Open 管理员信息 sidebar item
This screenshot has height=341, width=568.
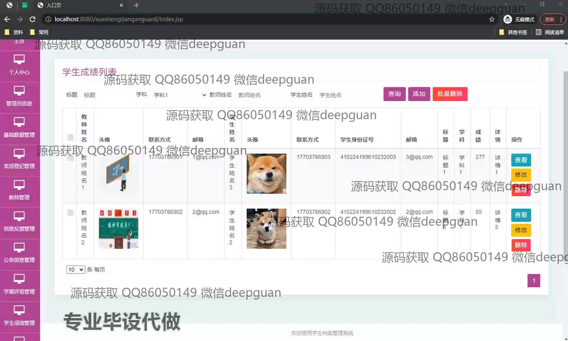[x=19, y=97]
